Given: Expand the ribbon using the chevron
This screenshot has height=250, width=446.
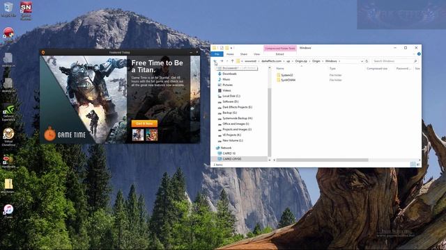Looking at the screenshot, I should tap(414, 54).
